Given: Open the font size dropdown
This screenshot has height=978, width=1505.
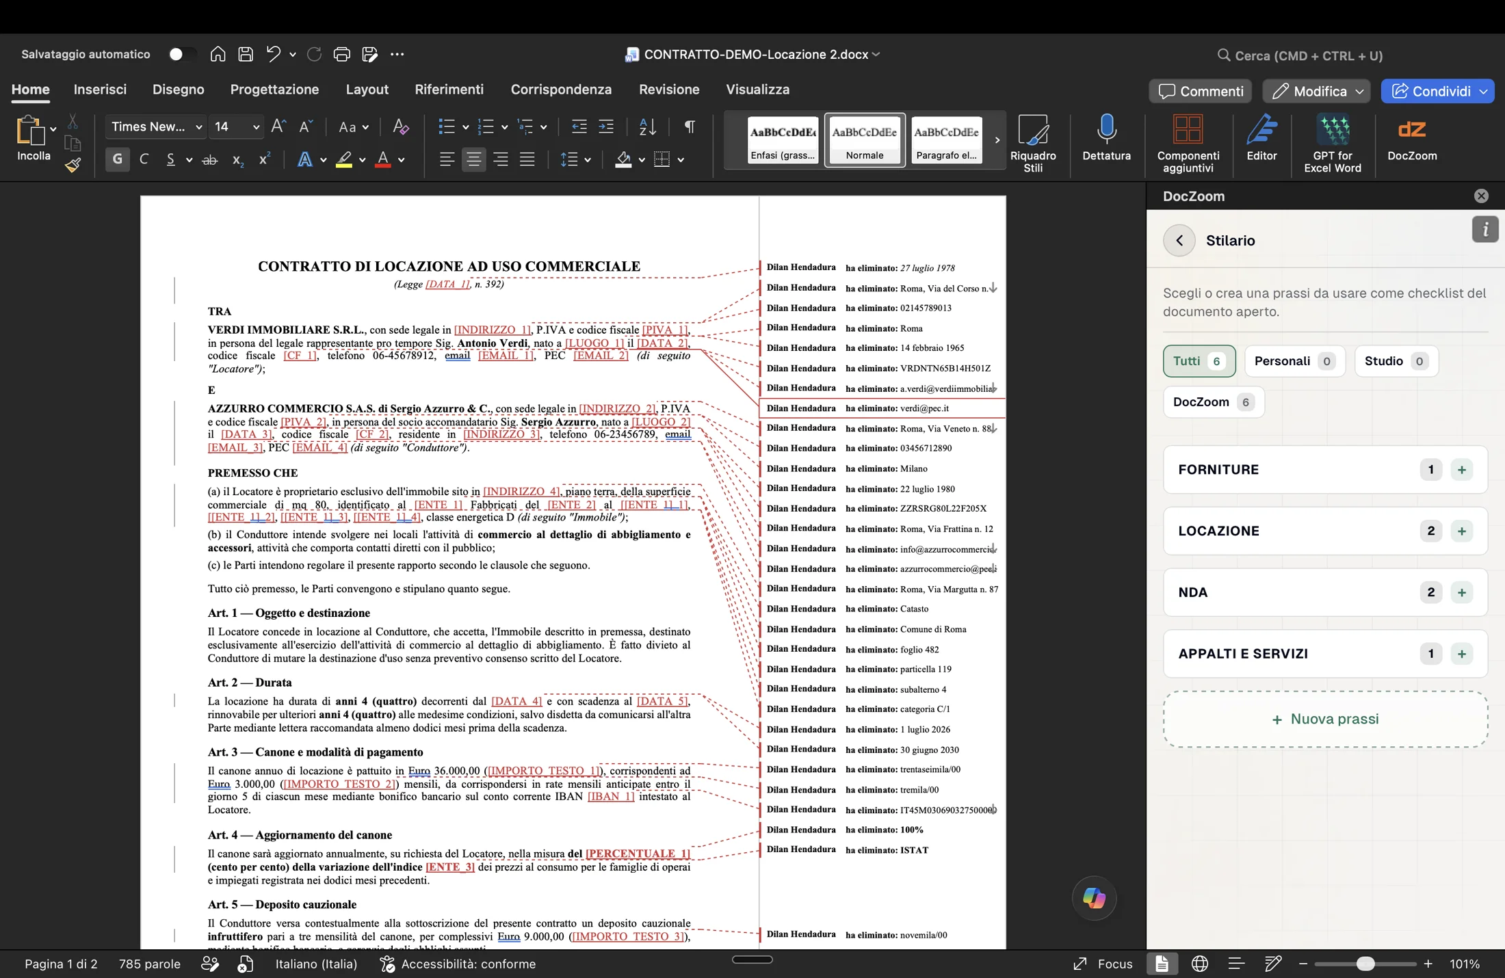Looking at the screenshot, I should pyautogui.click(x=256, y=127).
